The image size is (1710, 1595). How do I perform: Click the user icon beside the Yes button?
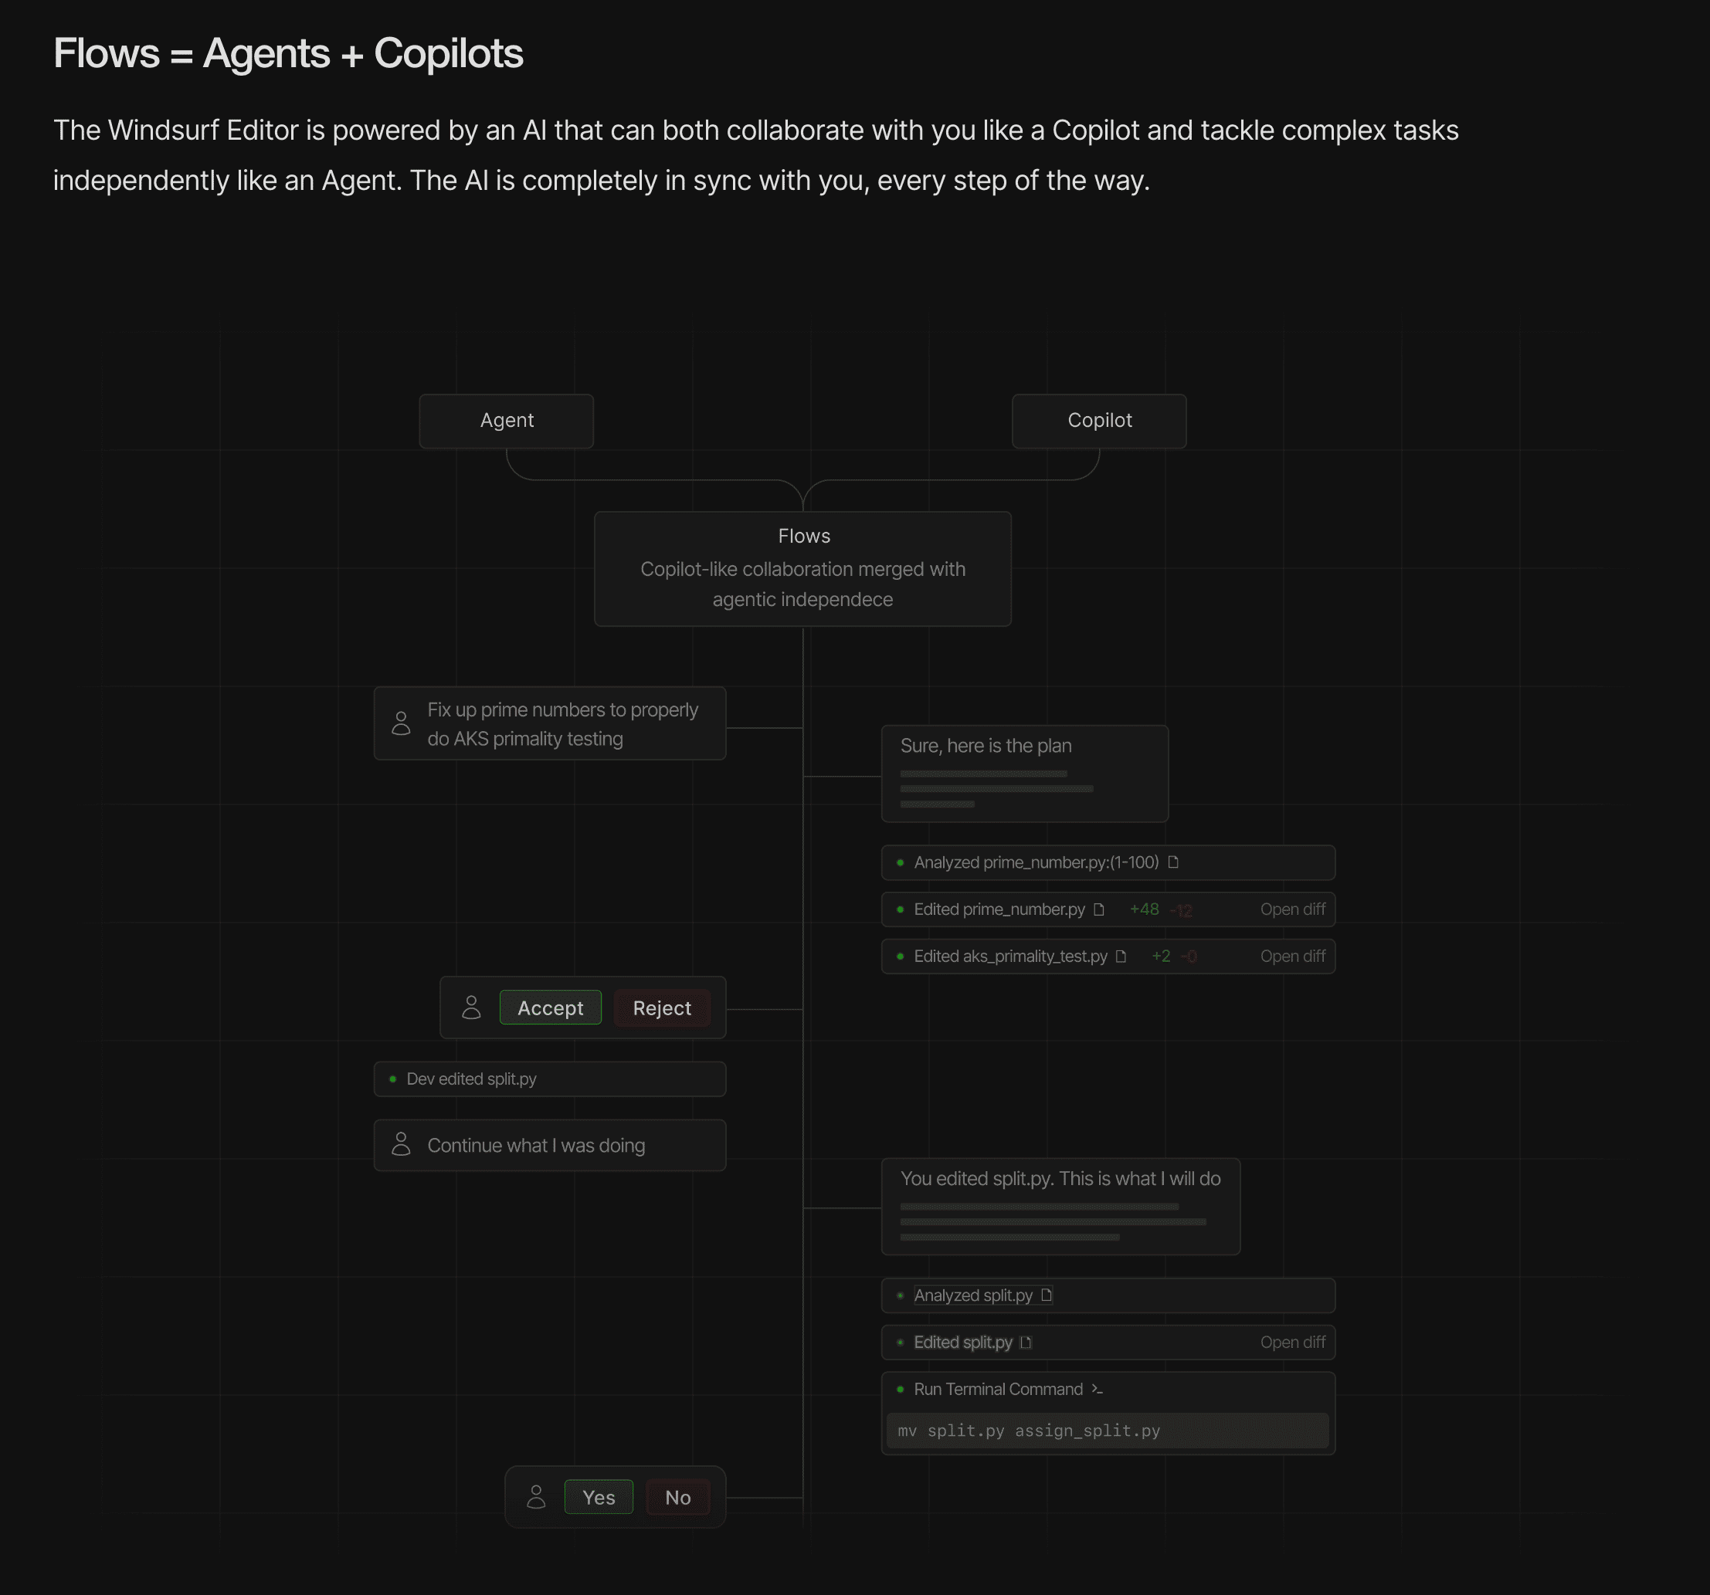(536, 1497)
